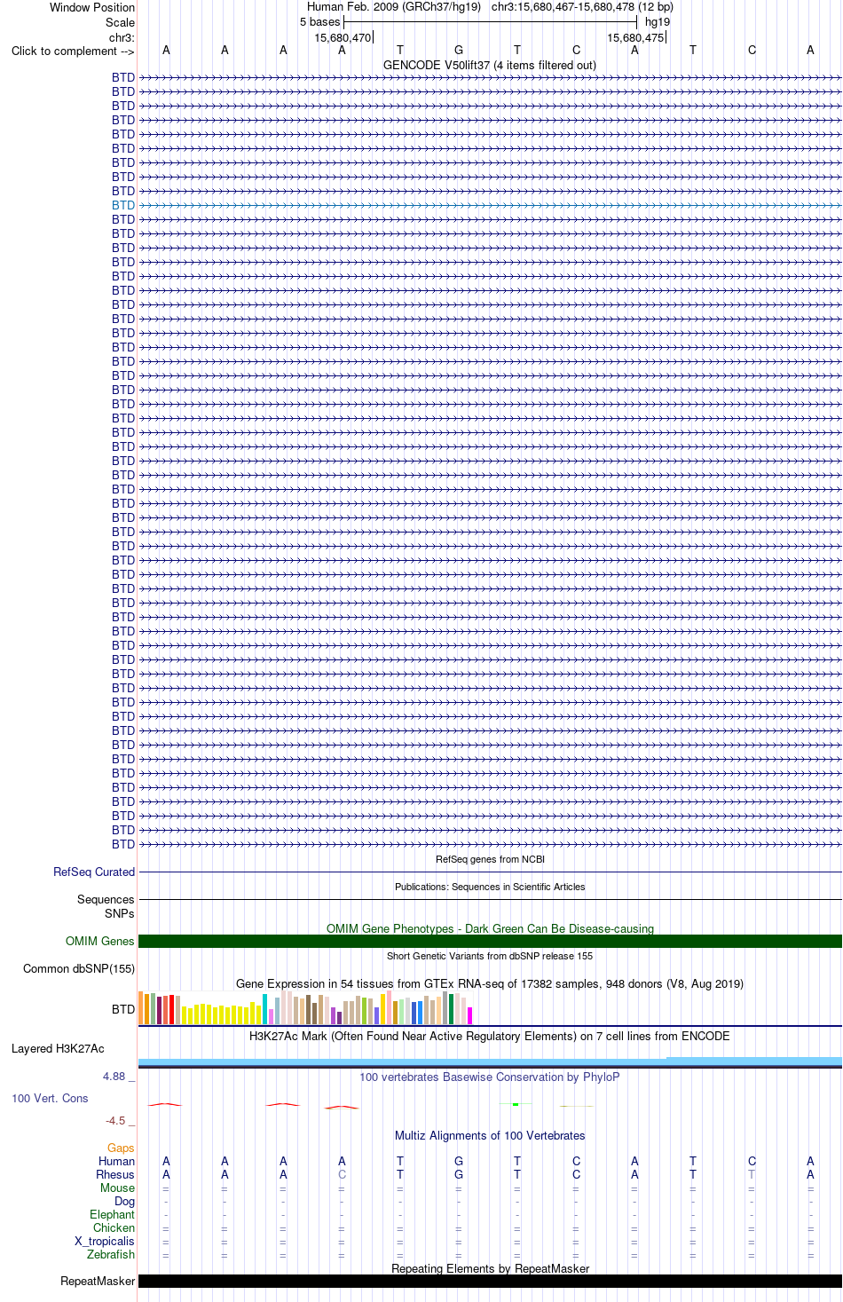Image resolution: width=843 pixels, height=1302 pixels.
Task: Click the 'Gene Expression in 54 tissues' title
Action: click(490, 984)
